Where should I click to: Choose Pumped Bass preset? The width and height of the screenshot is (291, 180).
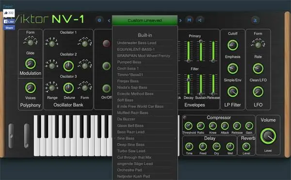[145, 62]
